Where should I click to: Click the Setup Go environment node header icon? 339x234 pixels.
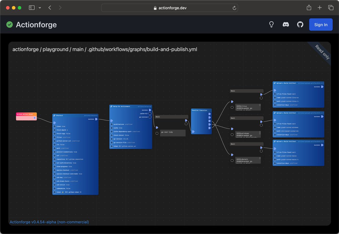coord(112,106)
